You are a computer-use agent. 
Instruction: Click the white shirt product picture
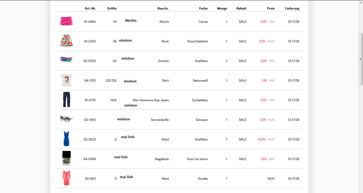coord(66,80)
